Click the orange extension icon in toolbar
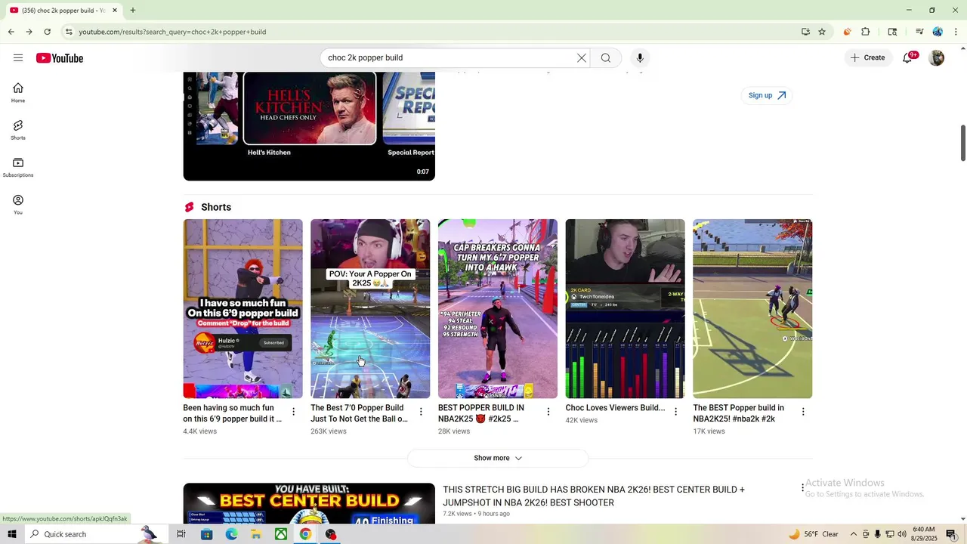This screenshot has height=544, width=967. pyautogui.click(x=847, y=32)
